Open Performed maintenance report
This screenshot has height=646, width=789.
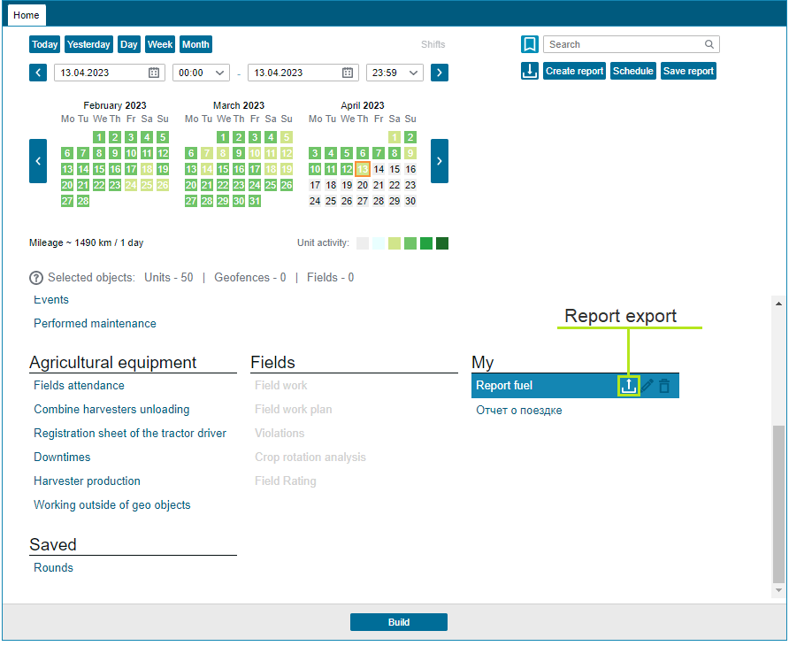point(95,324)
